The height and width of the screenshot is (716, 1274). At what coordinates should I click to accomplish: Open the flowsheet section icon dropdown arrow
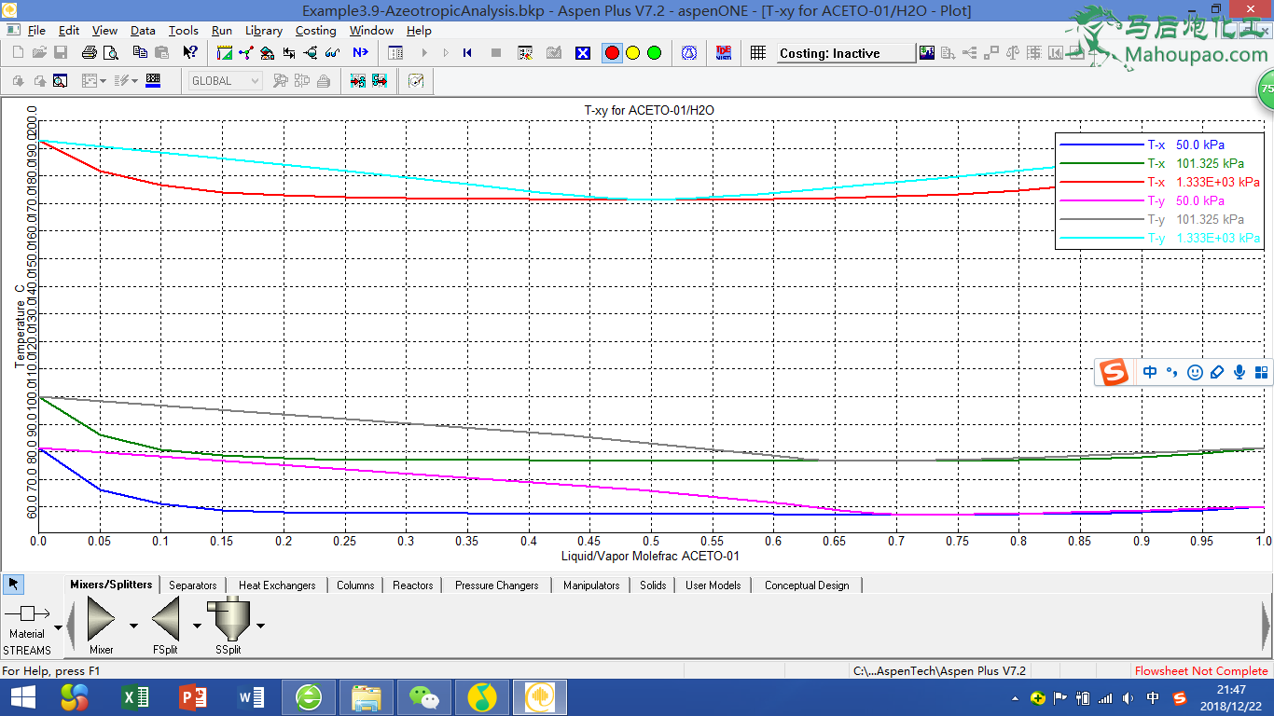103,81
